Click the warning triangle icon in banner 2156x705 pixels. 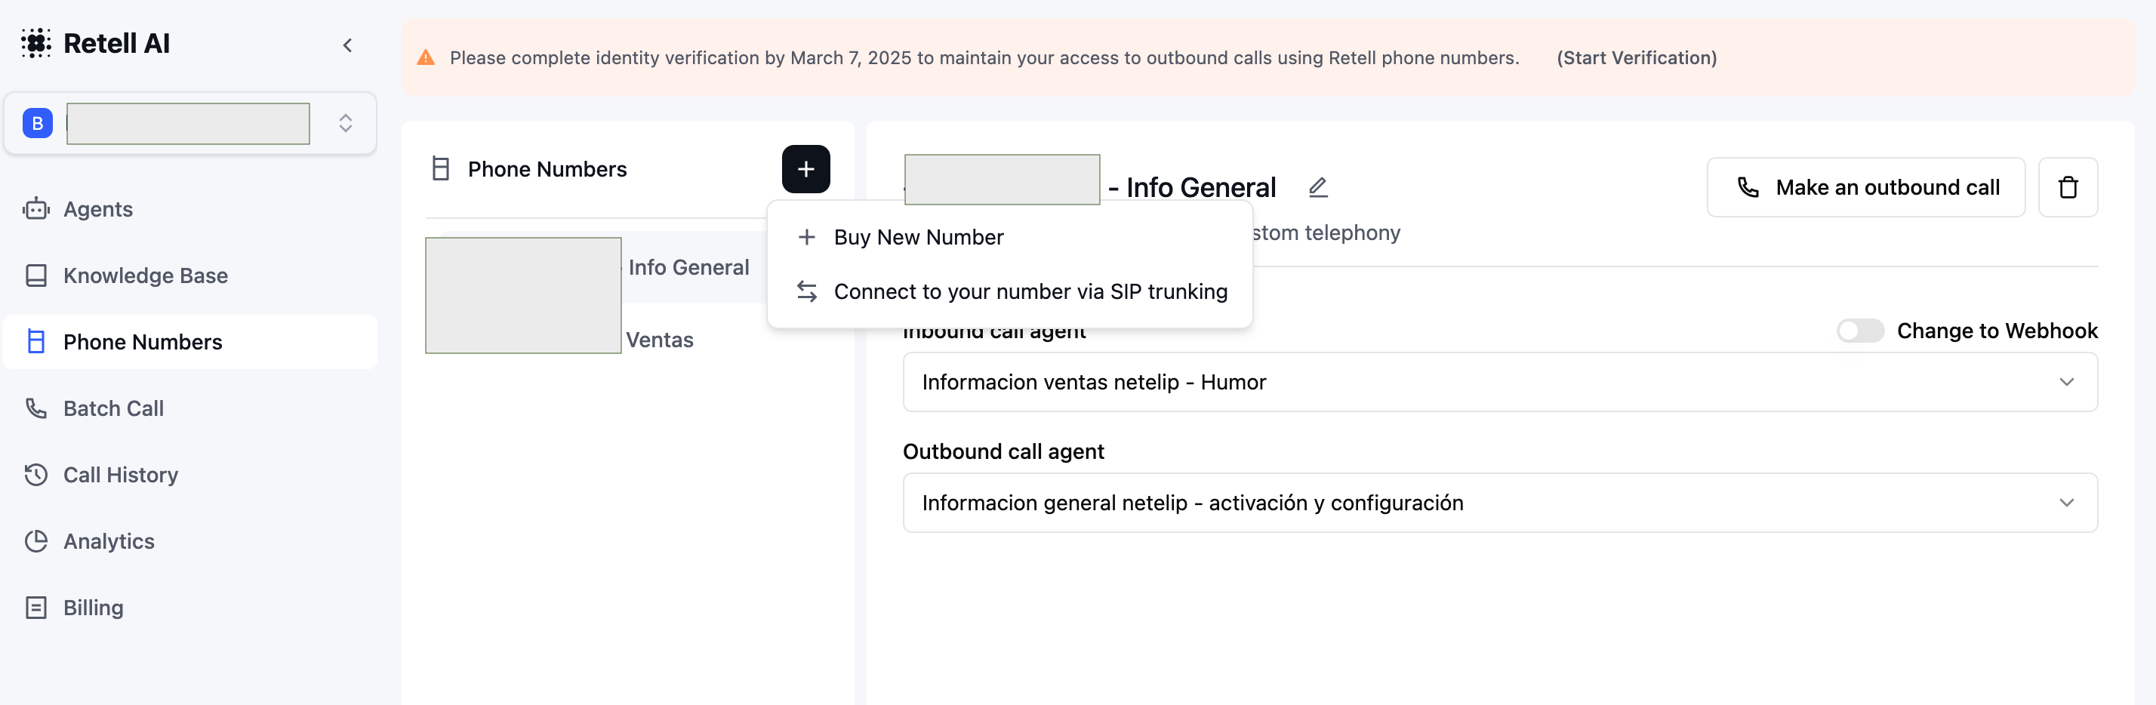tap(426, 58)
